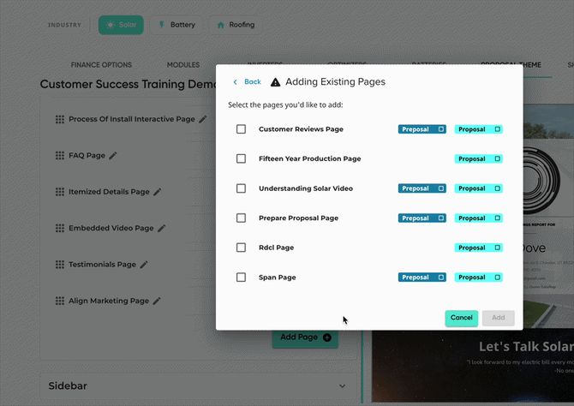Click 'Customer Success Training Demo' title text
Viewport: 574px width, 406px height.
128,84
